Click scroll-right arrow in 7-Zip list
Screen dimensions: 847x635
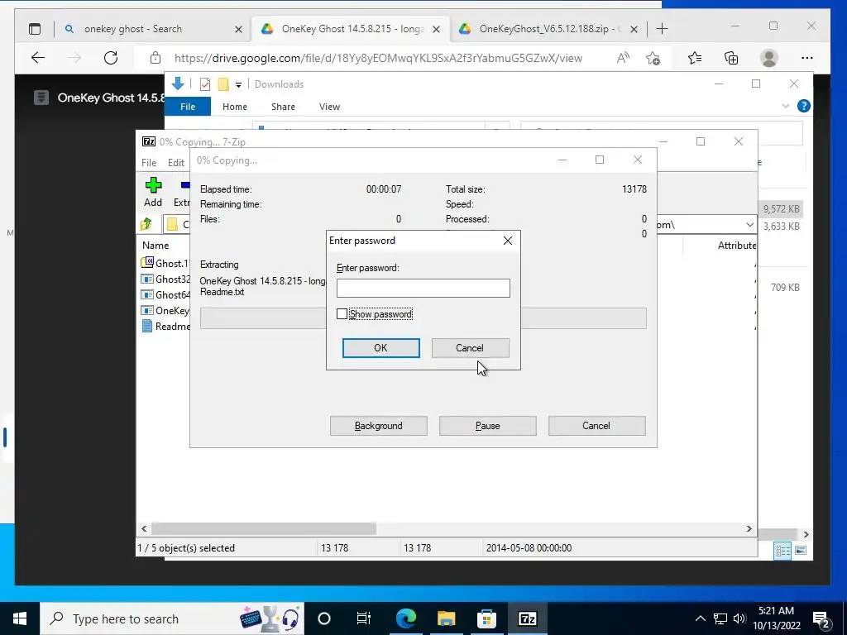[749, 528]
